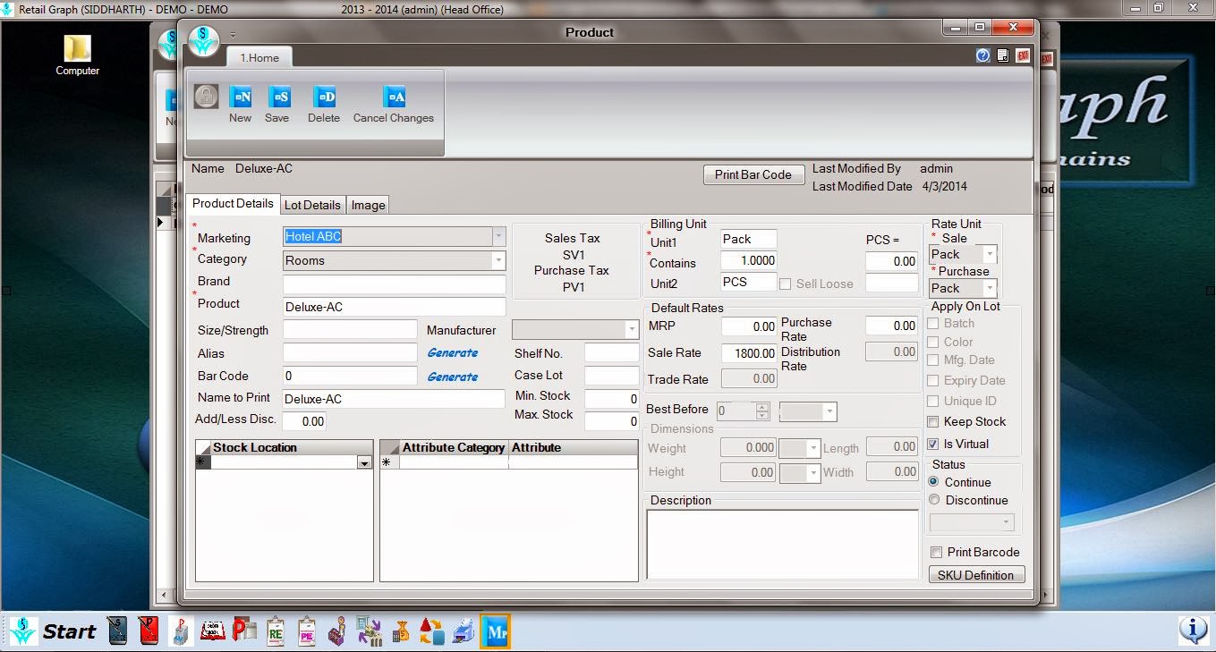Click the red EXIT icon in Product window
Screen dimensions: 1216x652
pos(1022,55)
